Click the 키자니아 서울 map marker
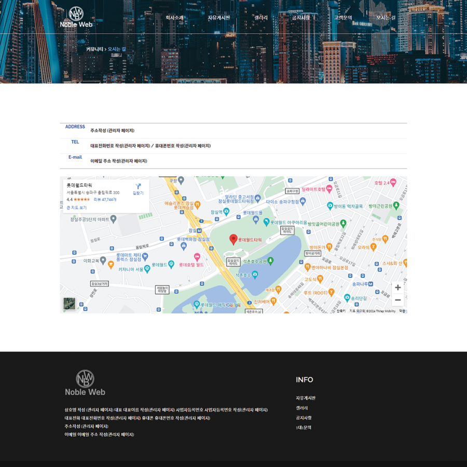The width and height of the screenshot is (467, 467). (x=147, y=269)
